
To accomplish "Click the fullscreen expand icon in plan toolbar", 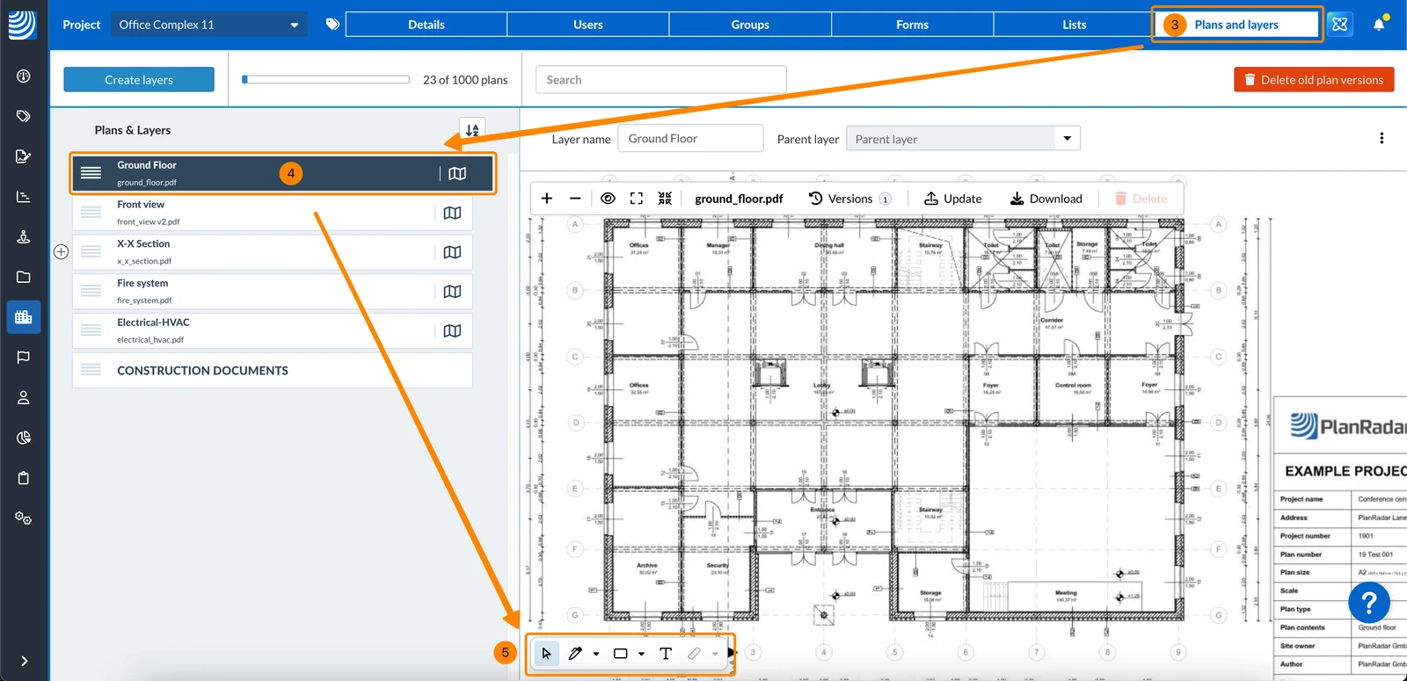I will (x=637, y=199).
